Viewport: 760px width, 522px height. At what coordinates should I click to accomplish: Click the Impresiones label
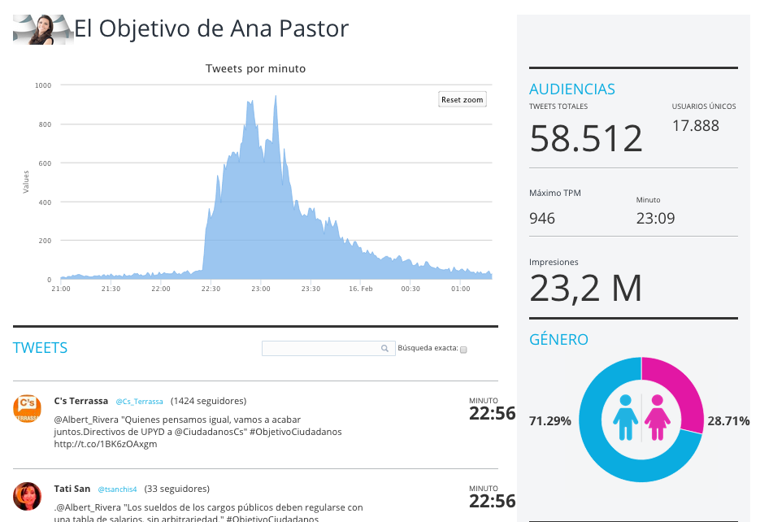click(554, 262)
